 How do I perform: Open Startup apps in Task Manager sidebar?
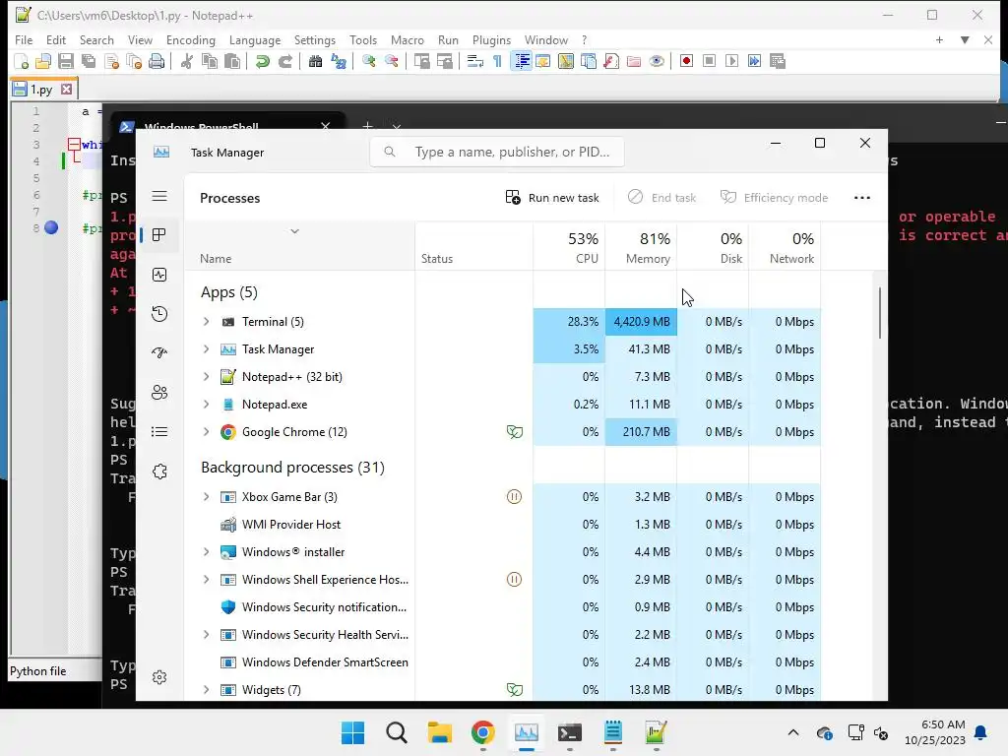point(159,353)
